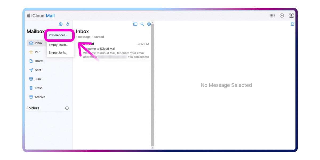This screenshot has width=320, height=160.
Task: Click the Apple logo in header
Action: tap(28, 15)
